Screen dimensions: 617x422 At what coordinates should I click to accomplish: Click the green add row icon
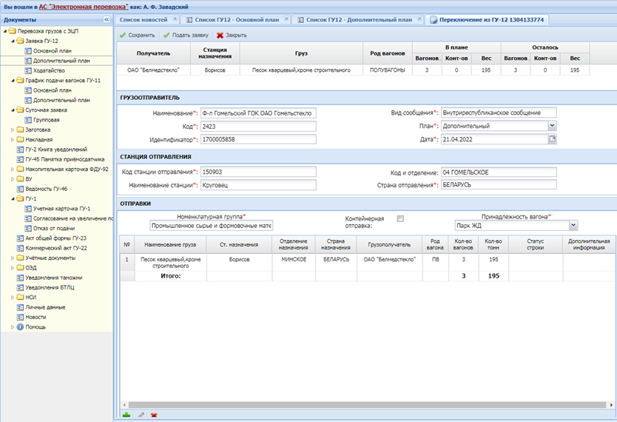coord(127,415)
